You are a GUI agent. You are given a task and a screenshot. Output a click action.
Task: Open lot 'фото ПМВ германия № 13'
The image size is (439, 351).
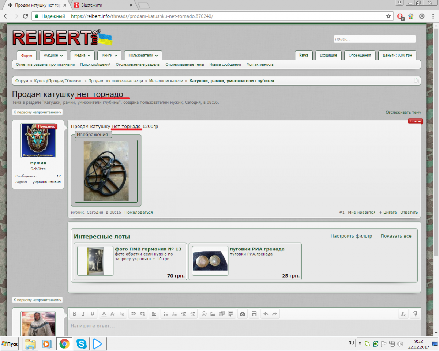coord(148,249)
